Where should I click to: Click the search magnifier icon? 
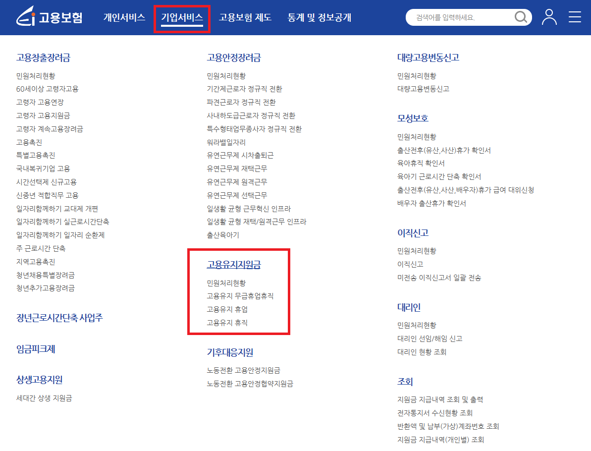(521, 17)
